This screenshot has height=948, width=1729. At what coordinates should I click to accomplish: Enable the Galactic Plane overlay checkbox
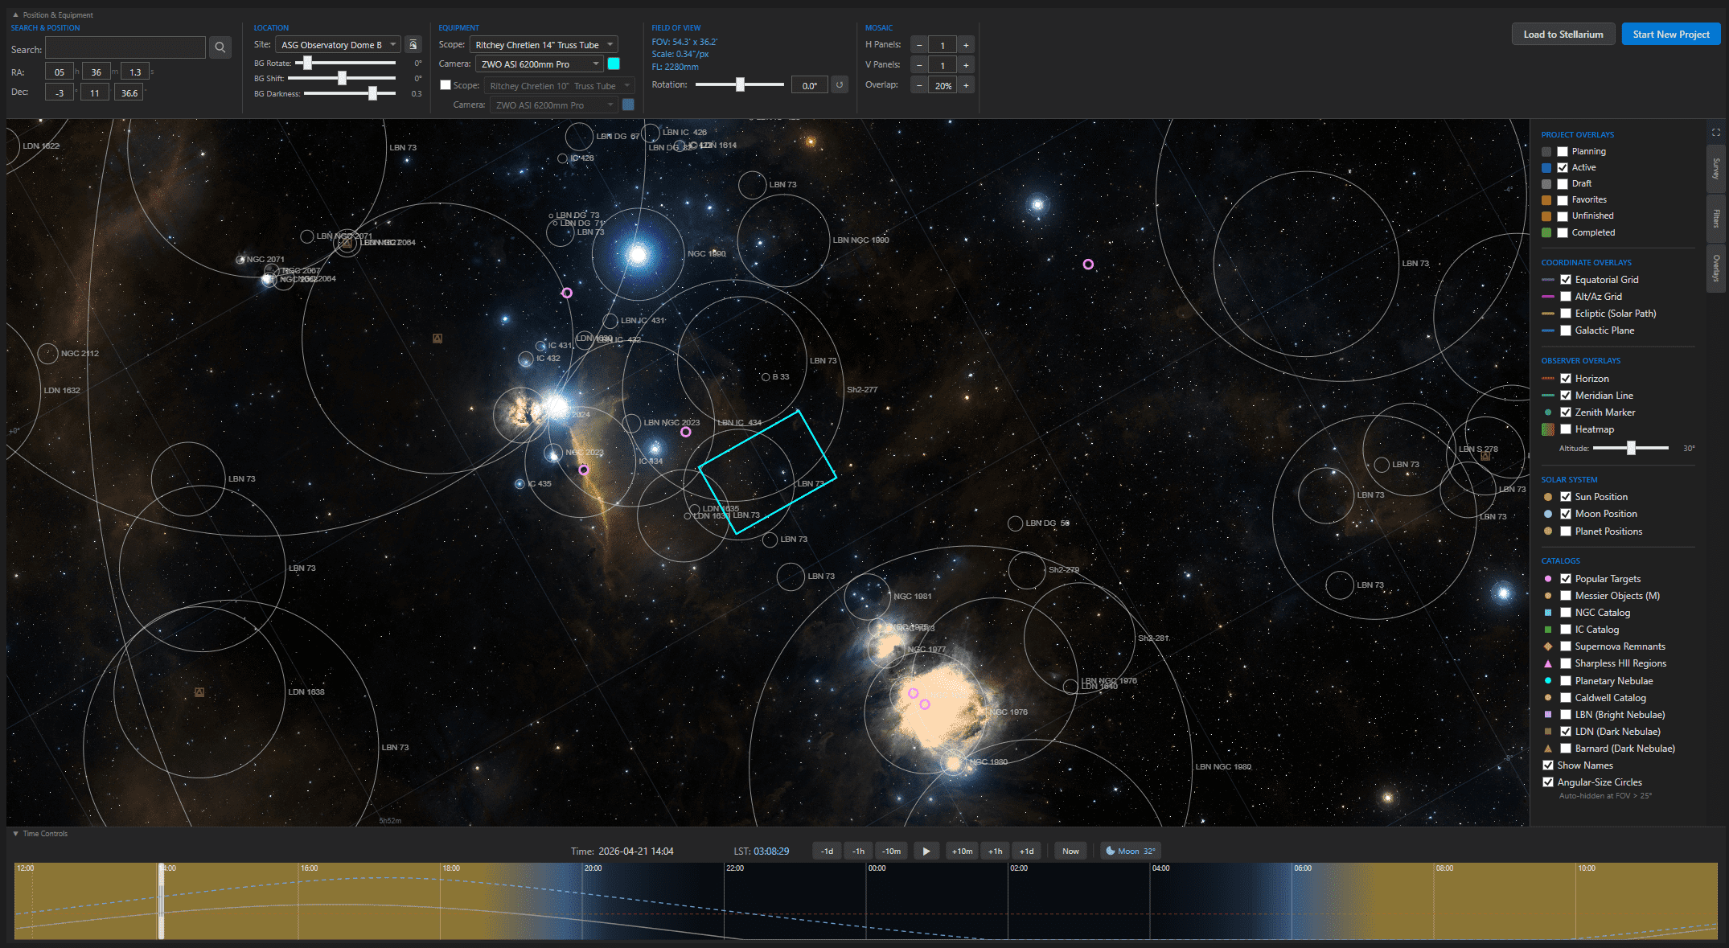click(x=1565, y=330)
